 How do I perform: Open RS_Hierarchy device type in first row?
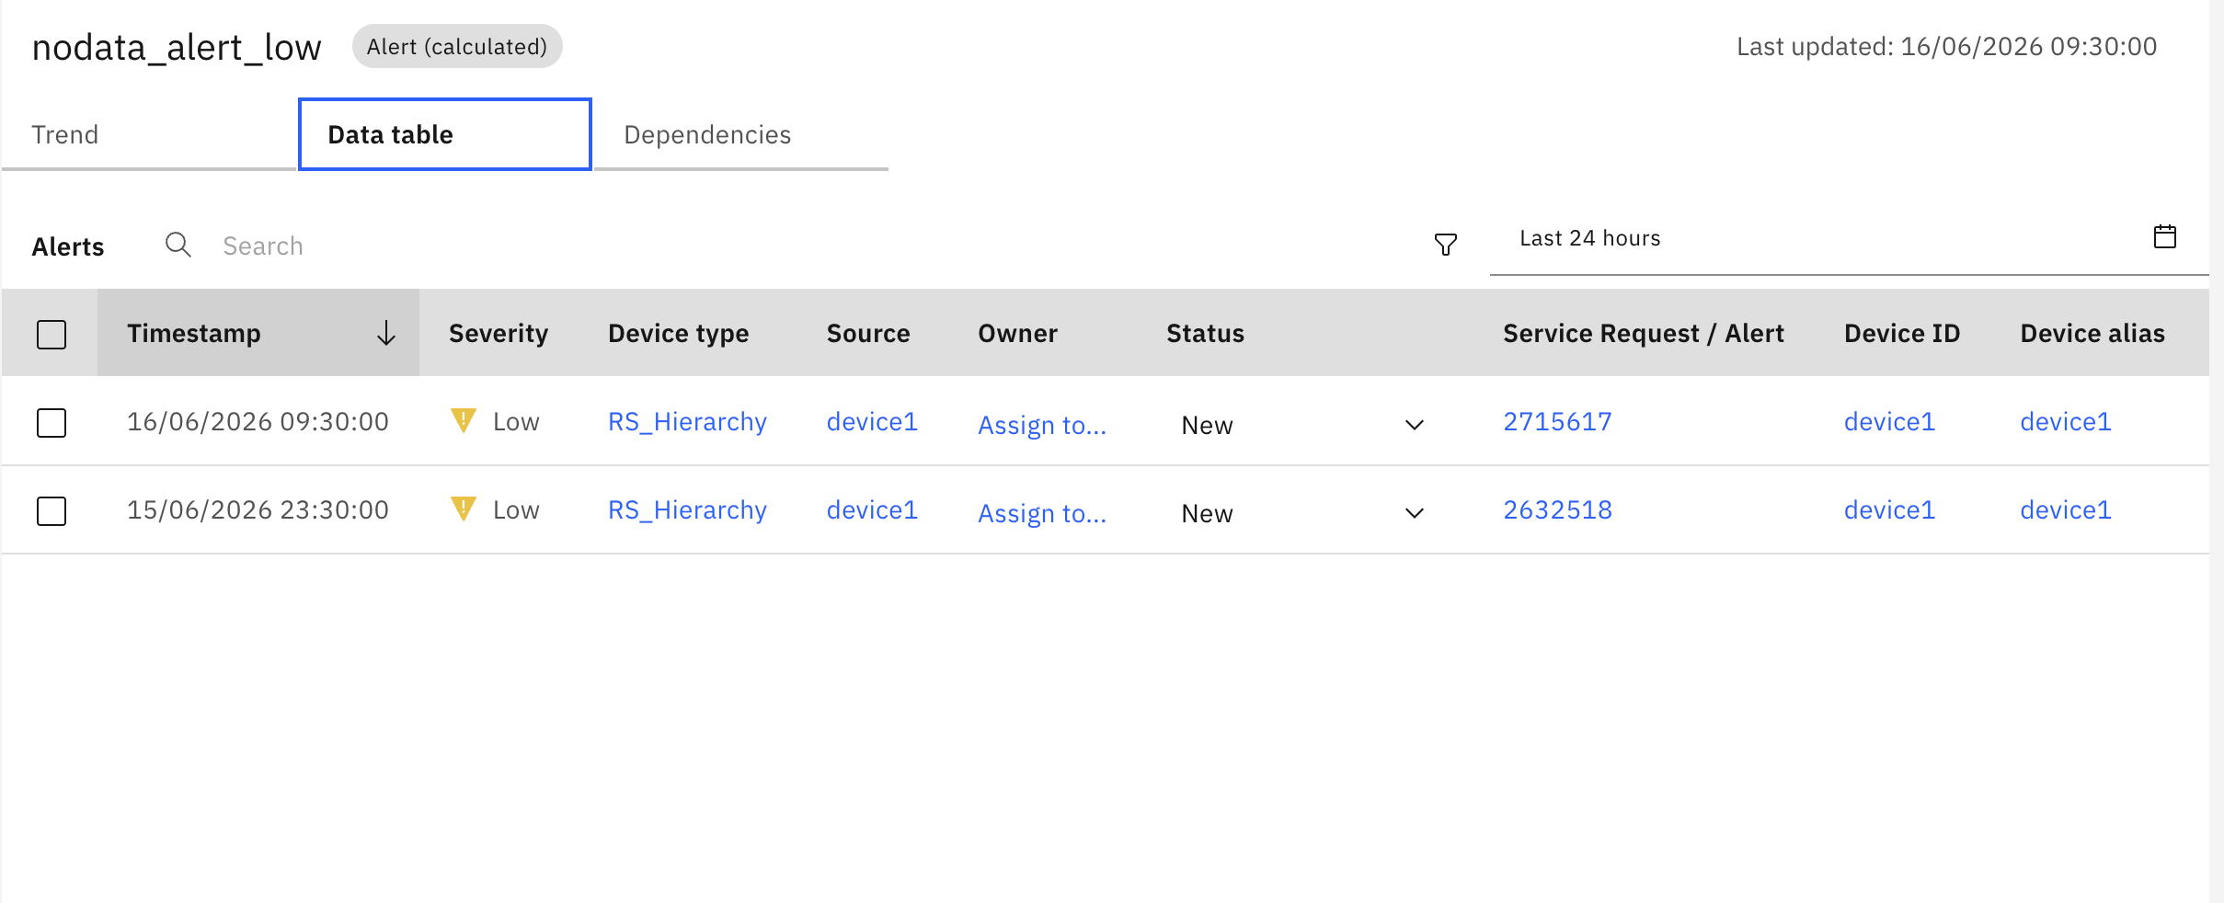tap(687, 421)
